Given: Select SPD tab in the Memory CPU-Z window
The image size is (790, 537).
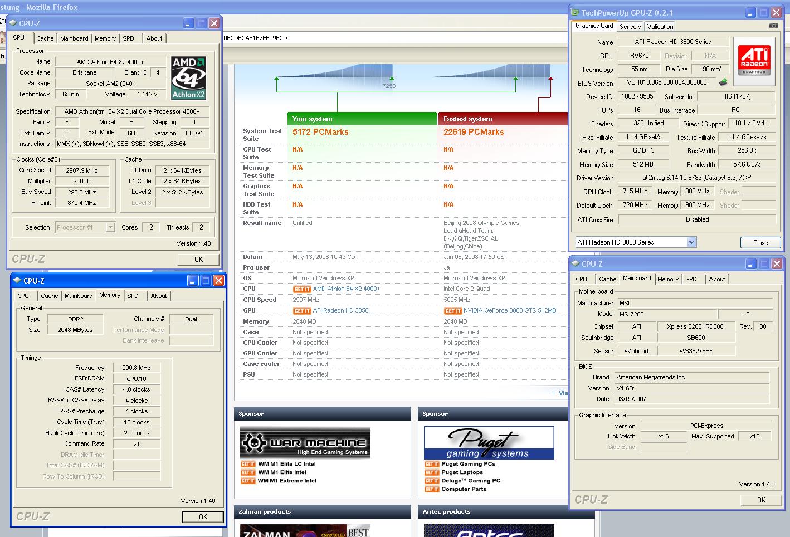Looking at the screenshot, I should click(x=133, y=296).
